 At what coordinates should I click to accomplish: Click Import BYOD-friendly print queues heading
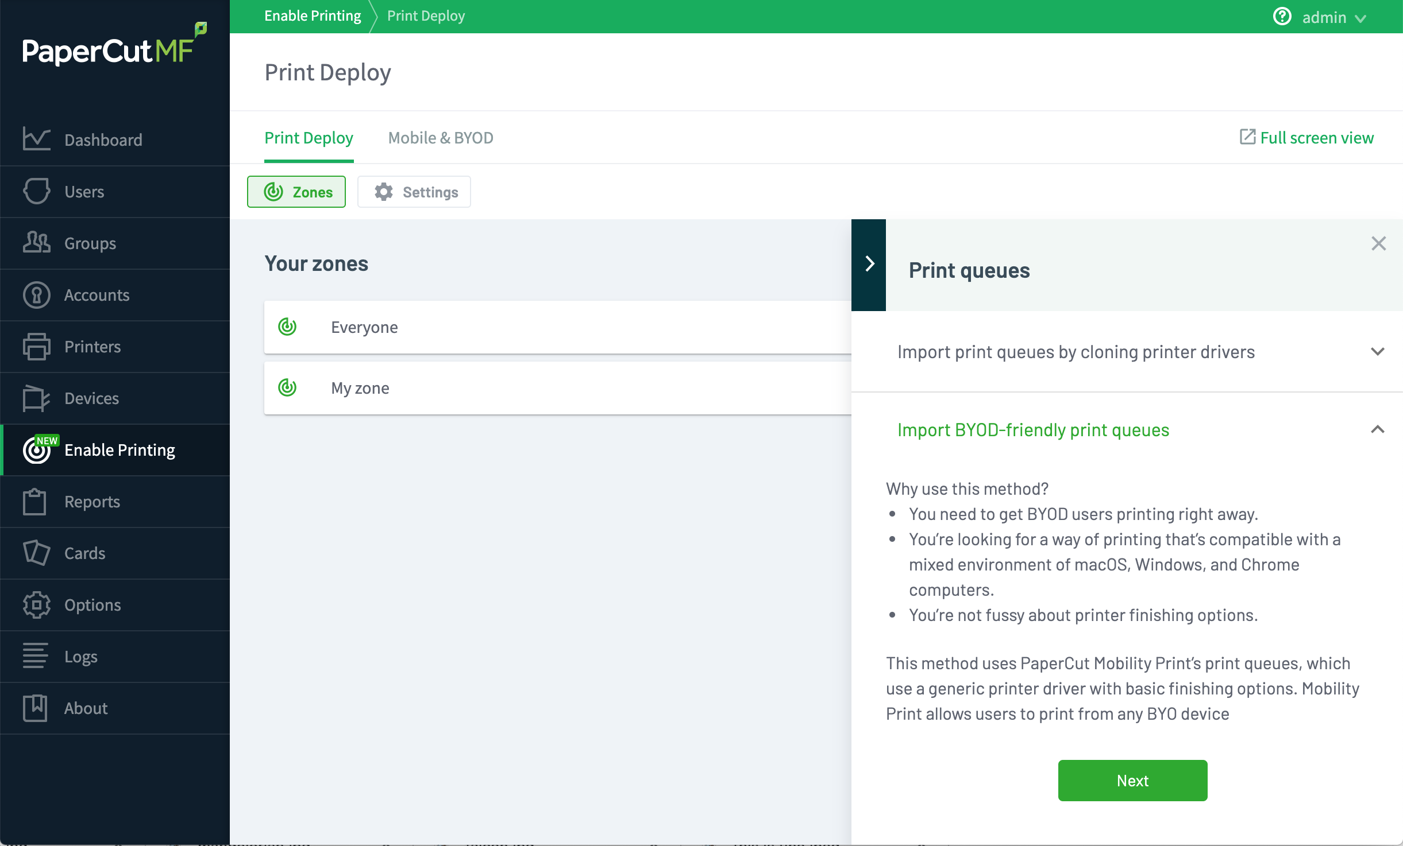coord(1033,429)
